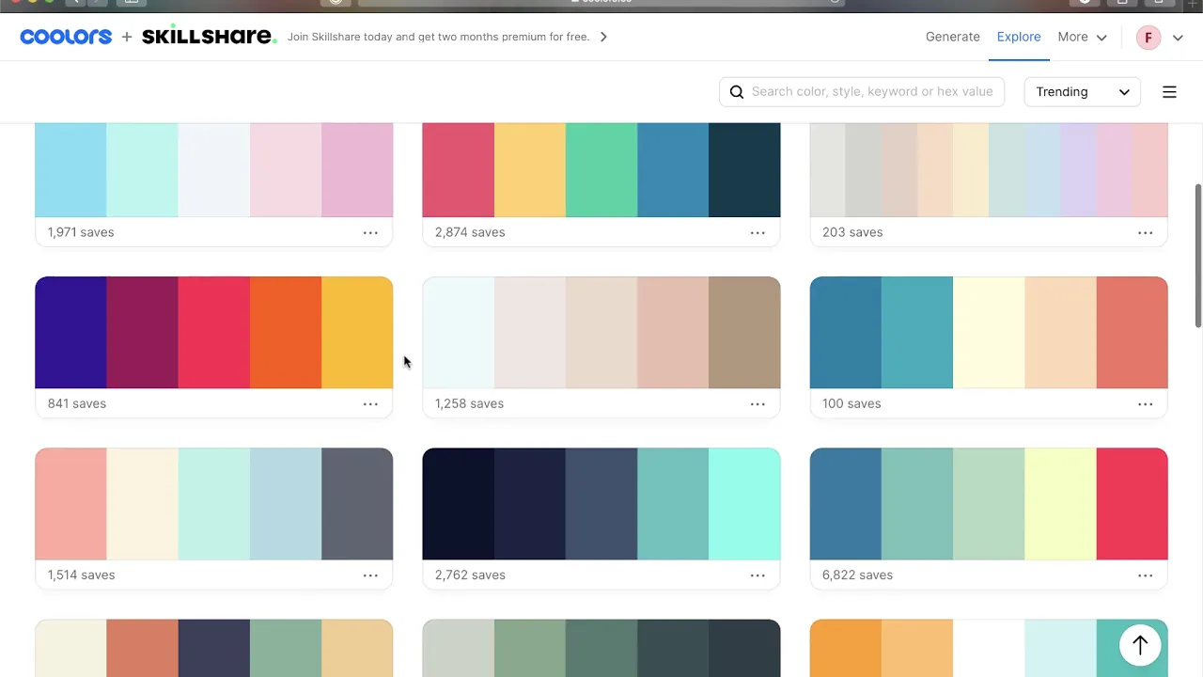Open options for the 2,762 saves palette

click(x=758, y=575)
